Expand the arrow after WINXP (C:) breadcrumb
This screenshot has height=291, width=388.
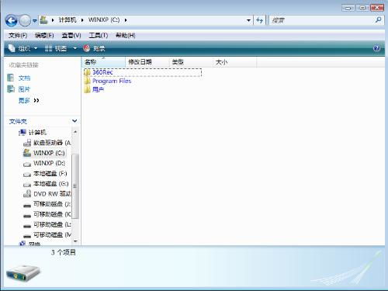pyautogui.click(x=126, y=20)
